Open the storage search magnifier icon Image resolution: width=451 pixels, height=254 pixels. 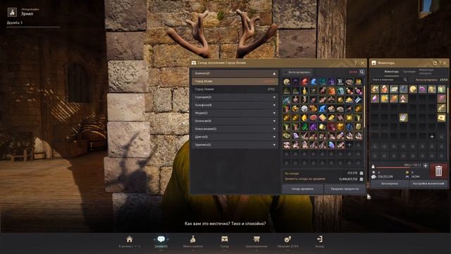(362, 72)
